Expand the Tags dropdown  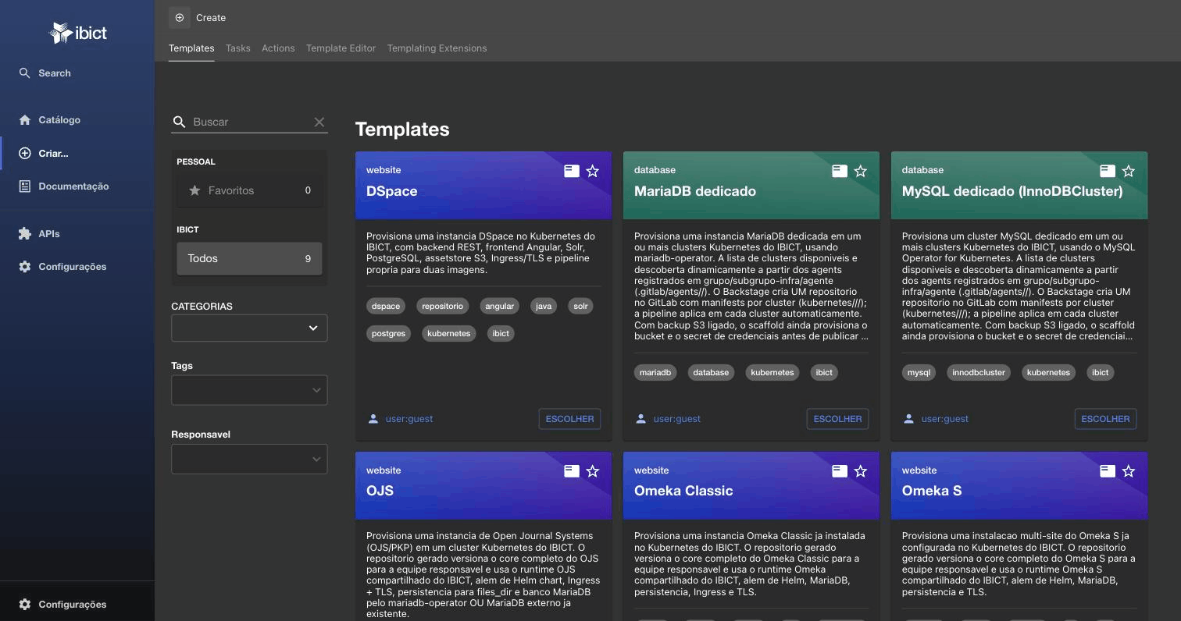point(249,390)
